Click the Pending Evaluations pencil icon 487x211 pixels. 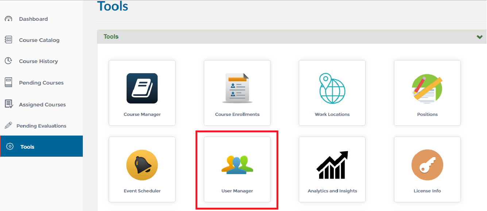tap(8, 126)
